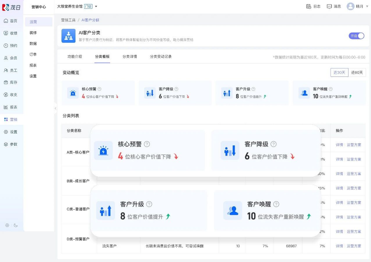Switch to the 分类详情 tab
The width and height of the screenshot is (371, 262).
(129, 56)
